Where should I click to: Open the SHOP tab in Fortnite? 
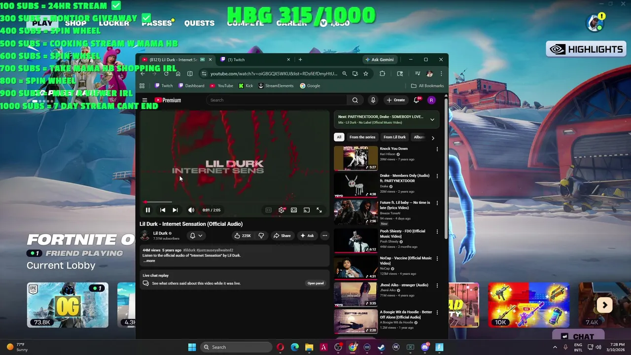pyautogui.click(x=75, y=23)
